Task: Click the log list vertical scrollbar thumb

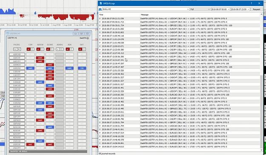Action: (261, 112)
